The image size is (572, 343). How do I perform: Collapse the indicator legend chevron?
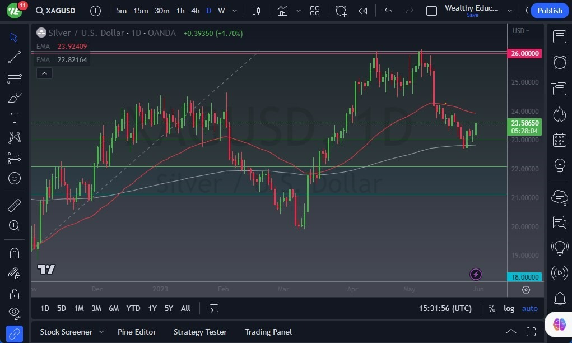tap(44, 73)
